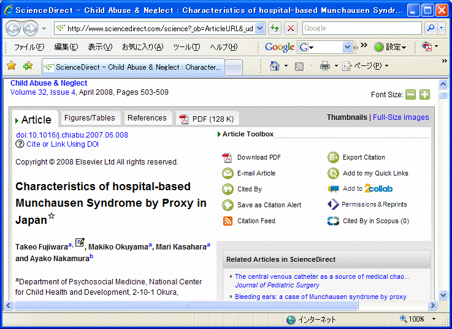
Task: Open the recent pages dropdown arrow
Action: click(44, 29)
